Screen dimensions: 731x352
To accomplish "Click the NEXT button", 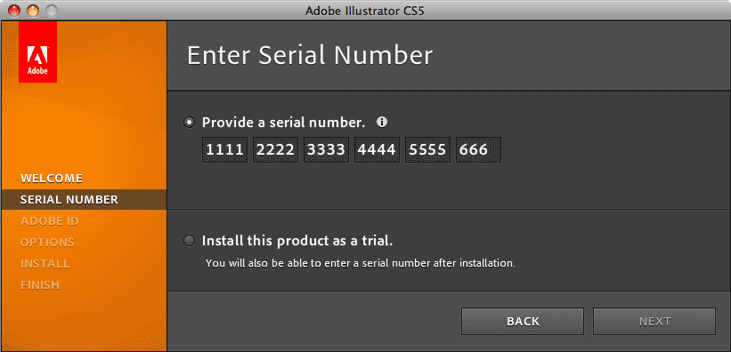I will point(654,321).
